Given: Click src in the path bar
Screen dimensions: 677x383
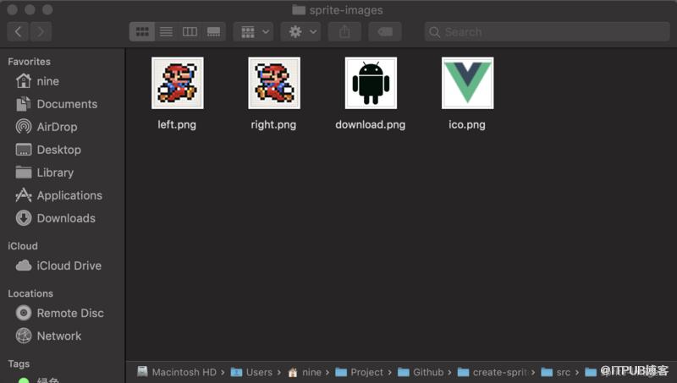Looking at the screenshot, I should tap(556, 372).
